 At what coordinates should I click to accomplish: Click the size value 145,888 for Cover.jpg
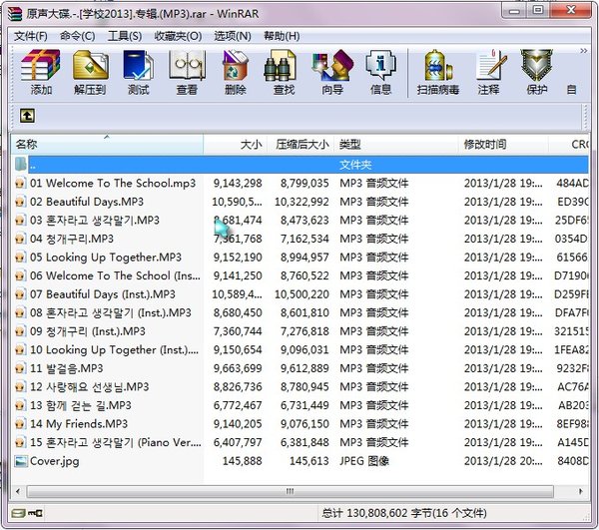(x=242, y=461)
